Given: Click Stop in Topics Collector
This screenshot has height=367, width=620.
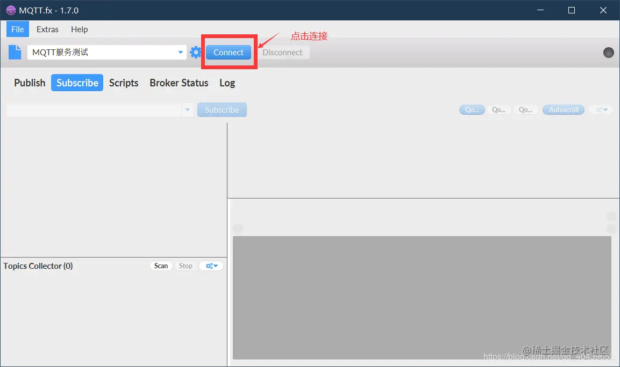Looking at the screenshot, I should [186, 266].
